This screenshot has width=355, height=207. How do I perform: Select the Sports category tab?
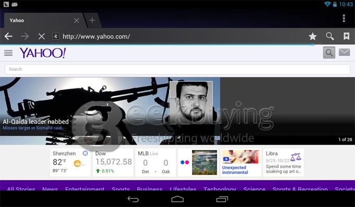tap(121, 189)
